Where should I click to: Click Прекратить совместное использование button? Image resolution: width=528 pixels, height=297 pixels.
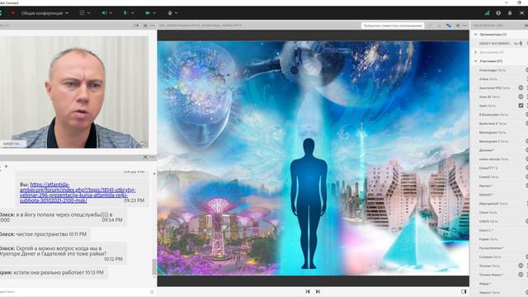(393, 26)
